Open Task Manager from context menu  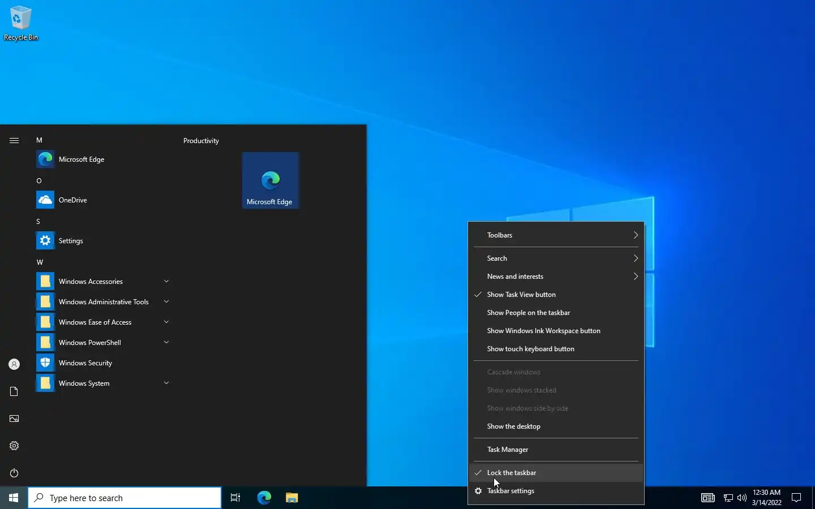pos(556,450)
